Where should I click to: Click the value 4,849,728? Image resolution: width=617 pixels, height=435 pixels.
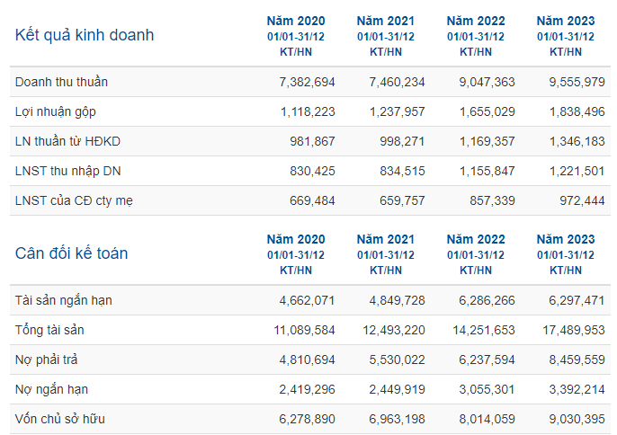point(397,301)
